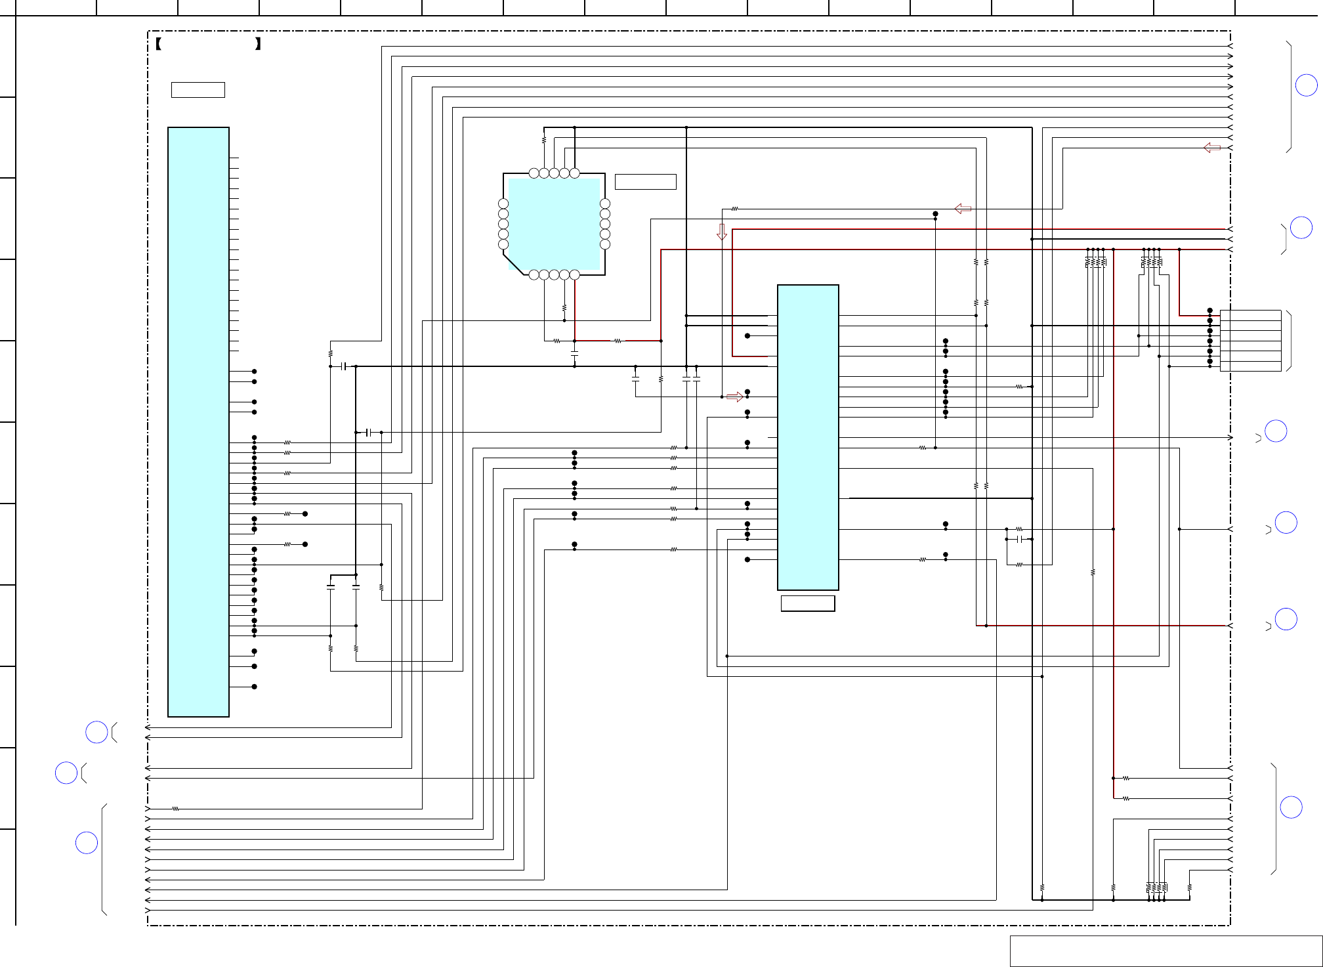Click the blue circle beside the large bottom-right bracket

coord(1291,807)
